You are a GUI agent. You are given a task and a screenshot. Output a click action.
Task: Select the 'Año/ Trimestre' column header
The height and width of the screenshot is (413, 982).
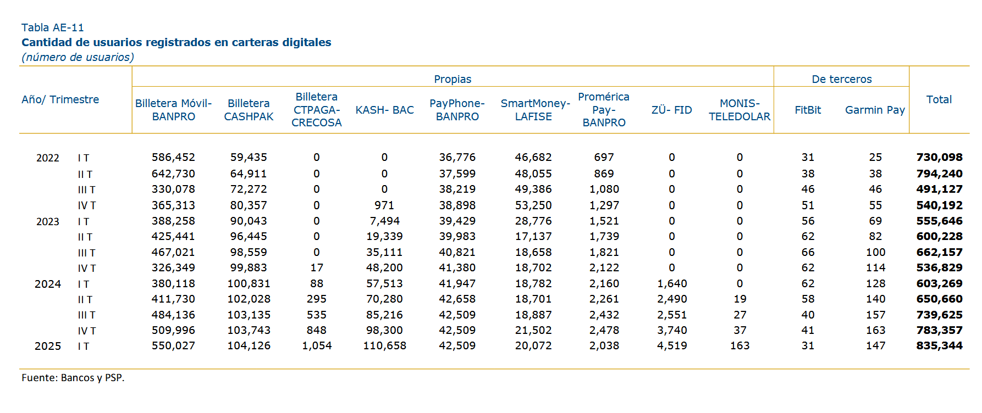point(60,99)
